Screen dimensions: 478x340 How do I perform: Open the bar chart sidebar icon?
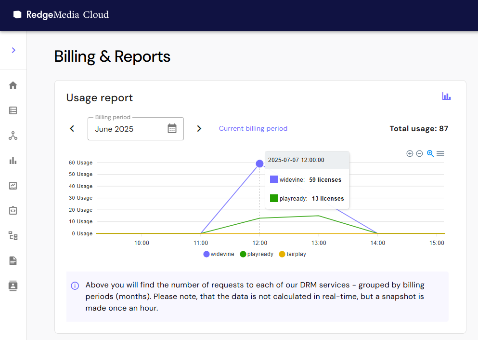coord(13,161)
